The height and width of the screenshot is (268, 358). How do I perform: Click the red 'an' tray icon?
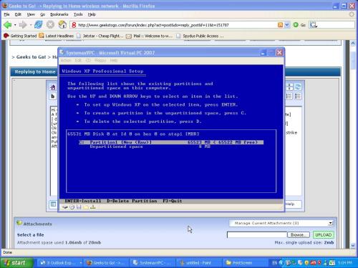coord(313,263)
